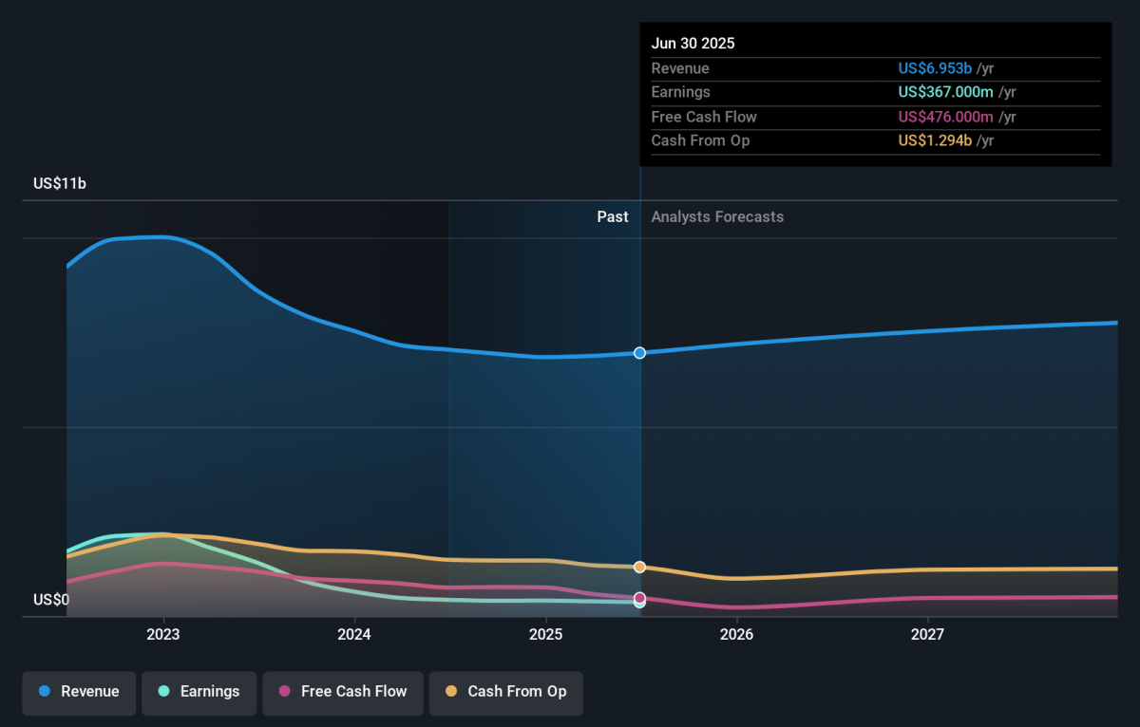Screen dimensions: 1140x727
Task: Toggle the Earnings series off via legend
Action: 199,692
